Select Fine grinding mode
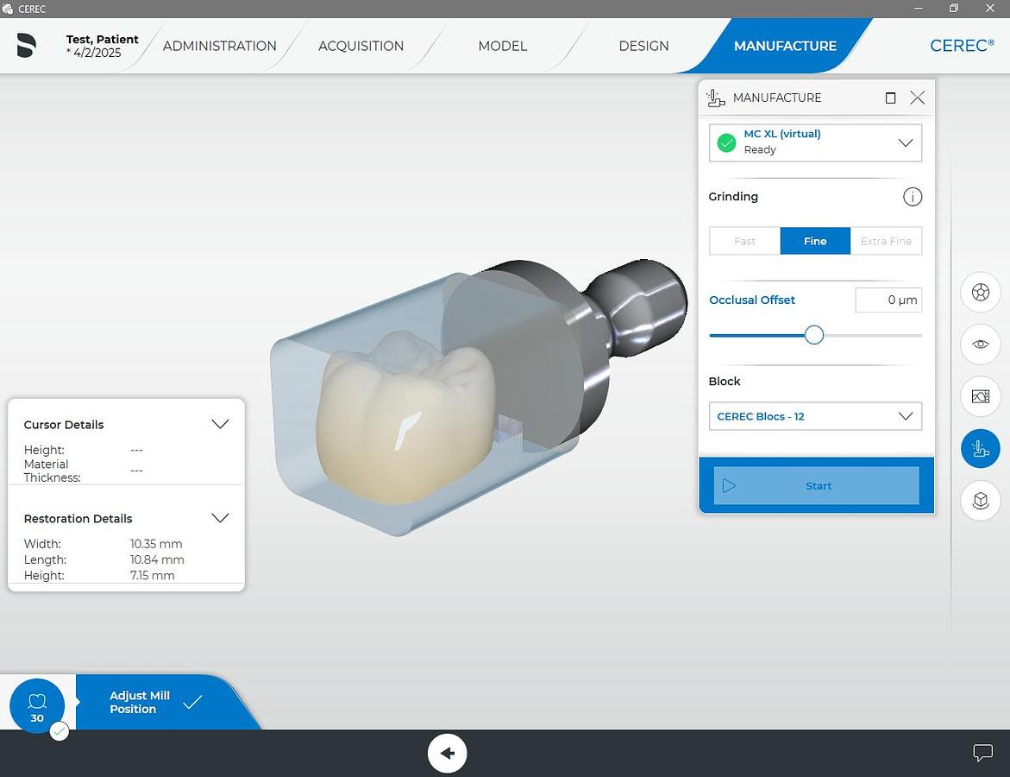 (x=815, y=241)
